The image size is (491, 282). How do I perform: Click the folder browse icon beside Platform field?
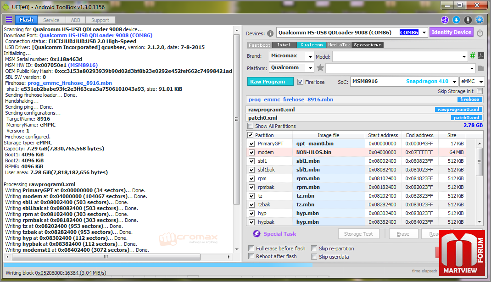(481, 68)
